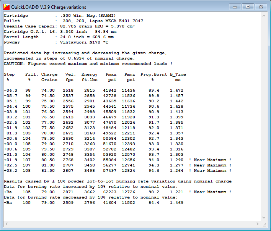Click the Prop.Burnt column header
This screenshot has height=231, width=271.
pyautogui.click(x=154, y=74)
